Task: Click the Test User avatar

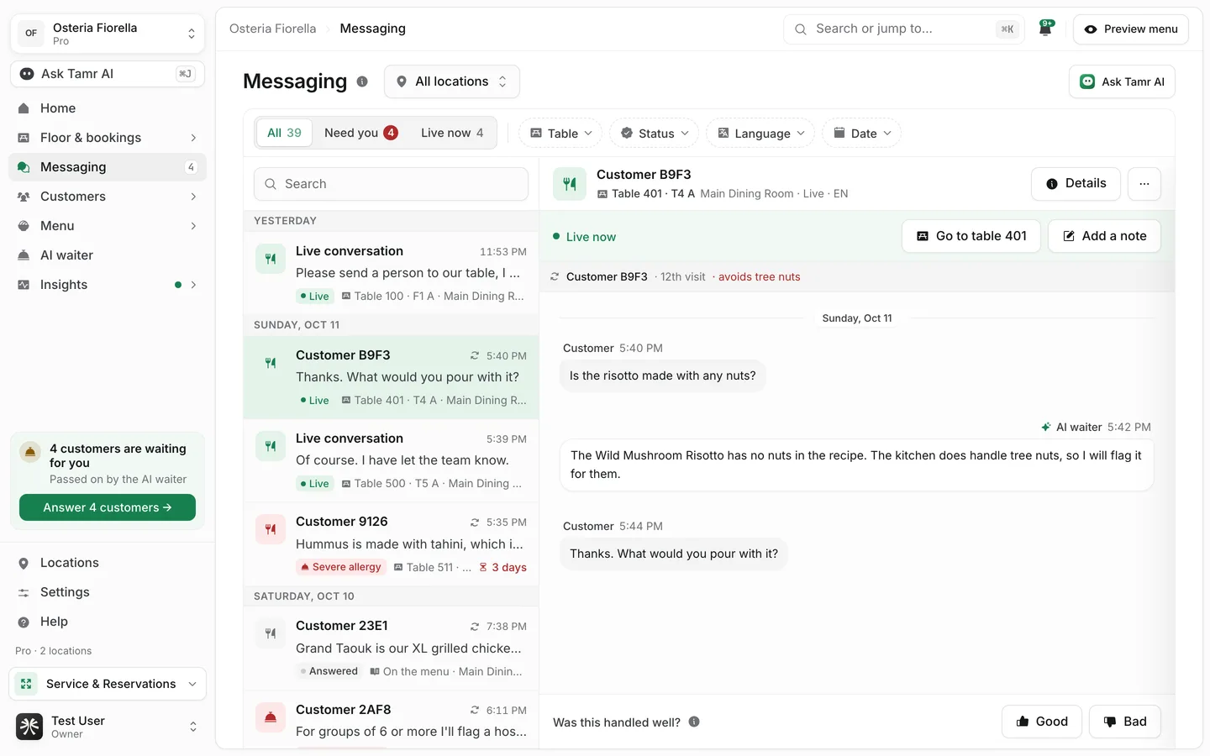Action: pyautogui.click(x=29, y=727)
